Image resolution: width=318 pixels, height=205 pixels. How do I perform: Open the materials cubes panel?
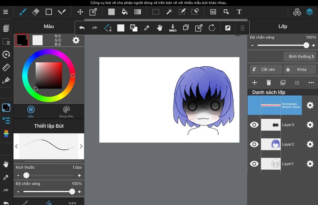pyautogui.click(x=297, y=12)
